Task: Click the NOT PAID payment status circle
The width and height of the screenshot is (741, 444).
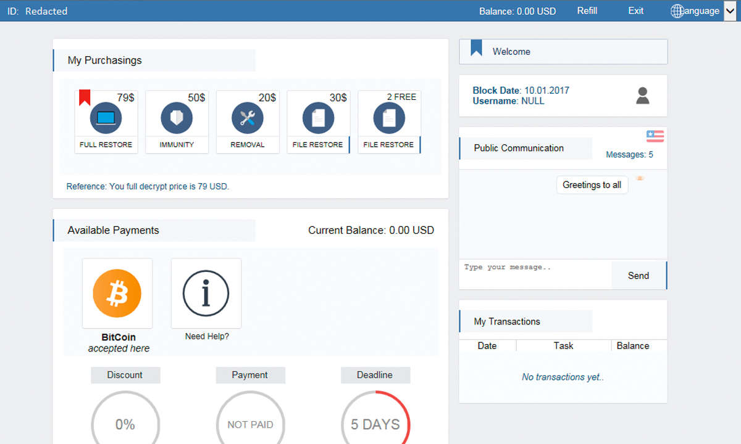Action: pos(250,424)
